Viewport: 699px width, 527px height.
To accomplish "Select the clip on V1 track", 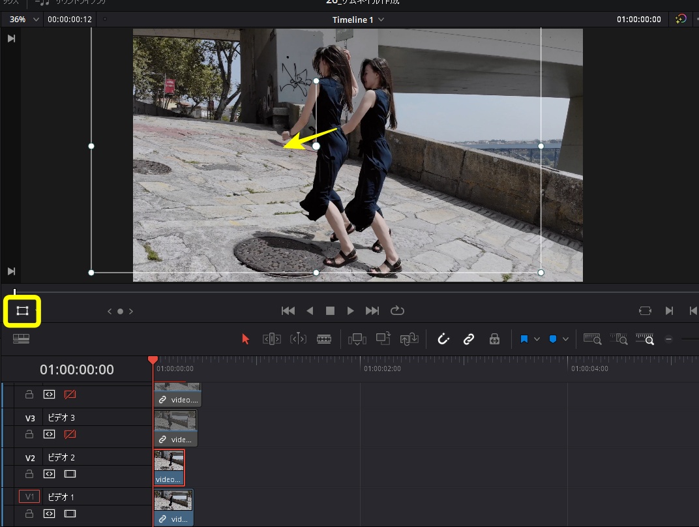I will coord(173,507).
